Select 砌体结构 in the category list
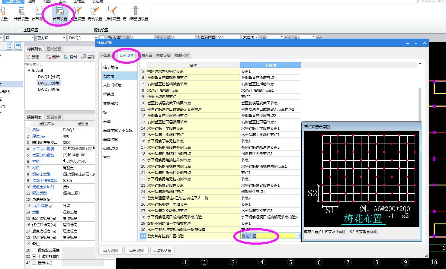The image size is (446, 269). tap(120, 149)
